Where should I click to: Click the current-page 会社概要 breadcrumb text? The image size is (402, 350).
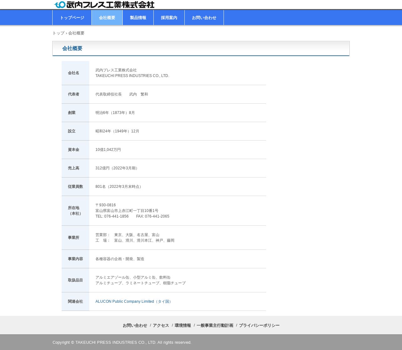(x=76, y=33)
